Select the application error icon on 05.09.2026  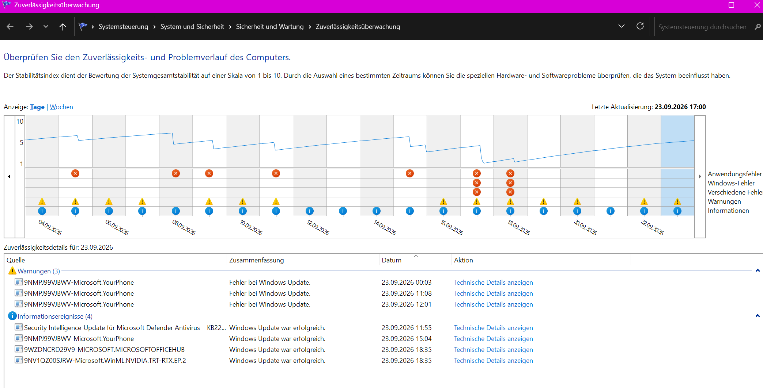(x=75, y=173)
